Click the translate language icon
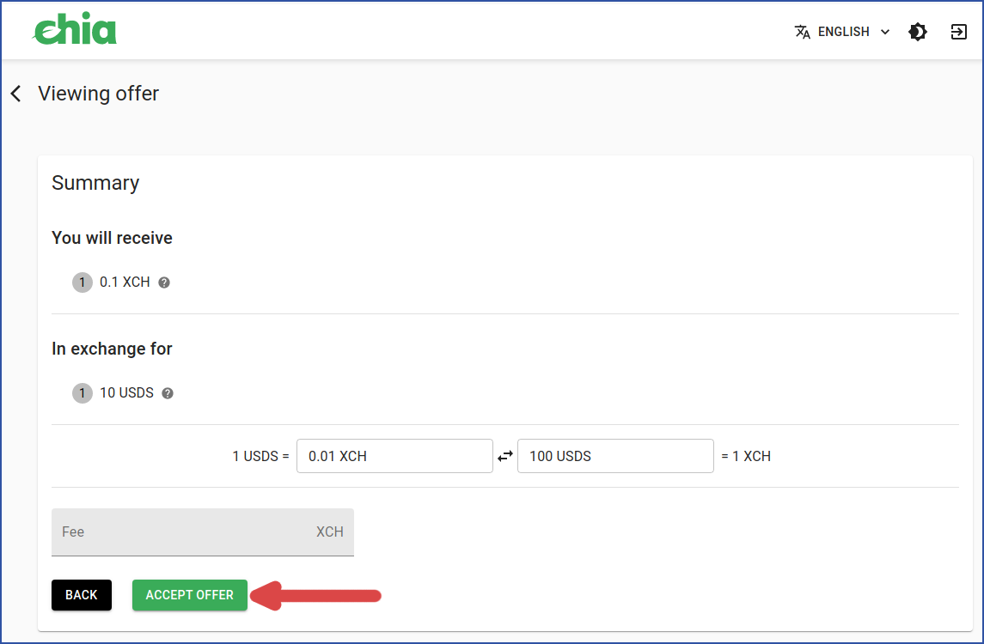 tap(802, 32)
